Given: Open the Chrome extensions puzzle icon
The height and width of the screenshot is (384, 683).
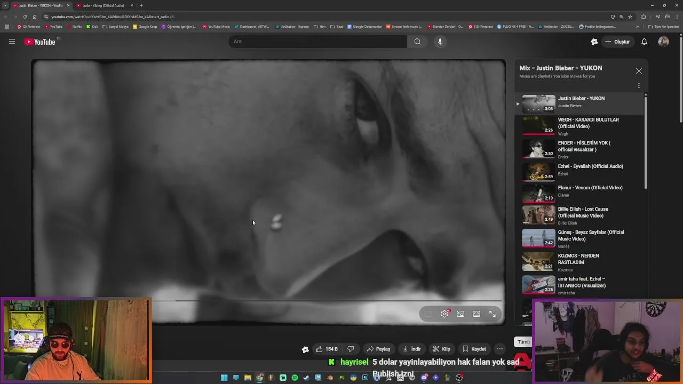Looking at the screenshot, I should tap(644, 17).
